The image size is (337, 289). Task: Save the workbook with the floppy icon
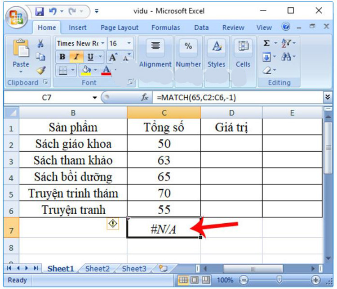pyautogui.click(x=40, y=11)
